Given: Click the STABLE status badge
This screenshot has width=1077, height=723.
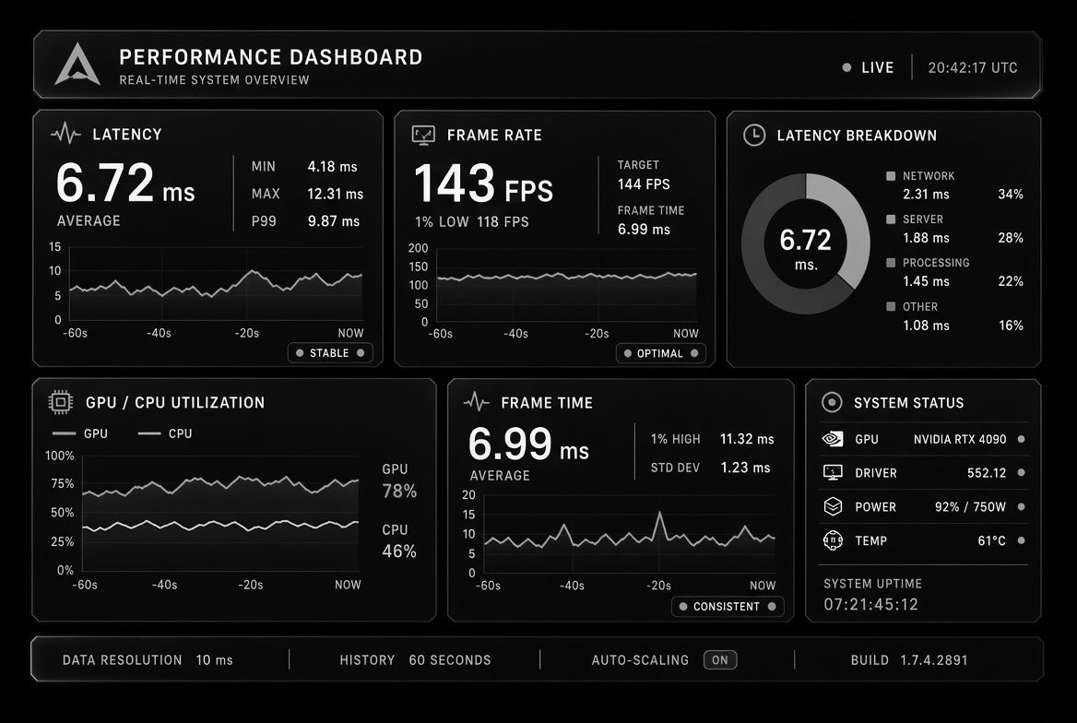Looking at the screenshot, I should (x=330, y=352).
